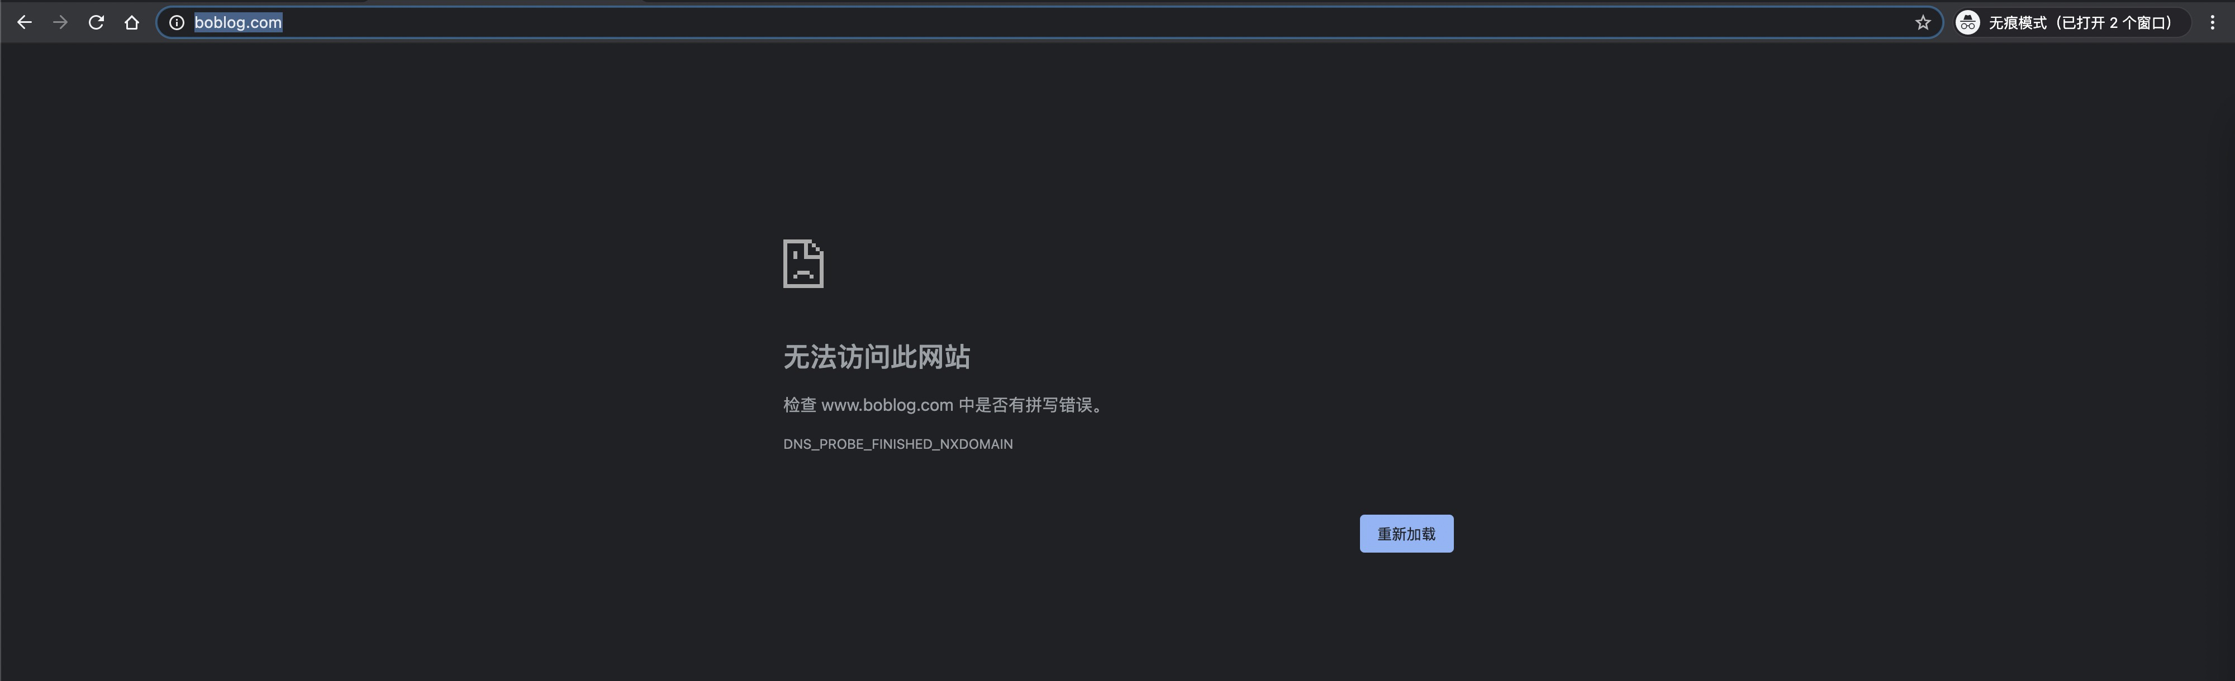This screenshot has width=2235, height=681.
Task: Click the 无法访问此网站 heading
Action: [876, 357]
